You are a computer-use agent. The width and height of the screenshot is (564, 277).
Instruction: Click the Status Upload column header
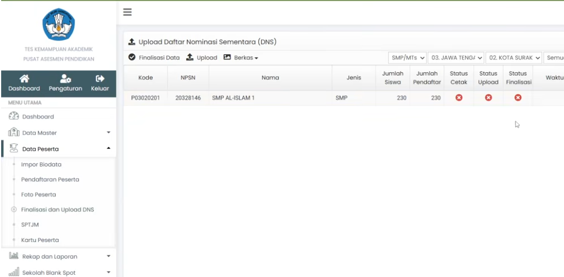tap(488, 77)
